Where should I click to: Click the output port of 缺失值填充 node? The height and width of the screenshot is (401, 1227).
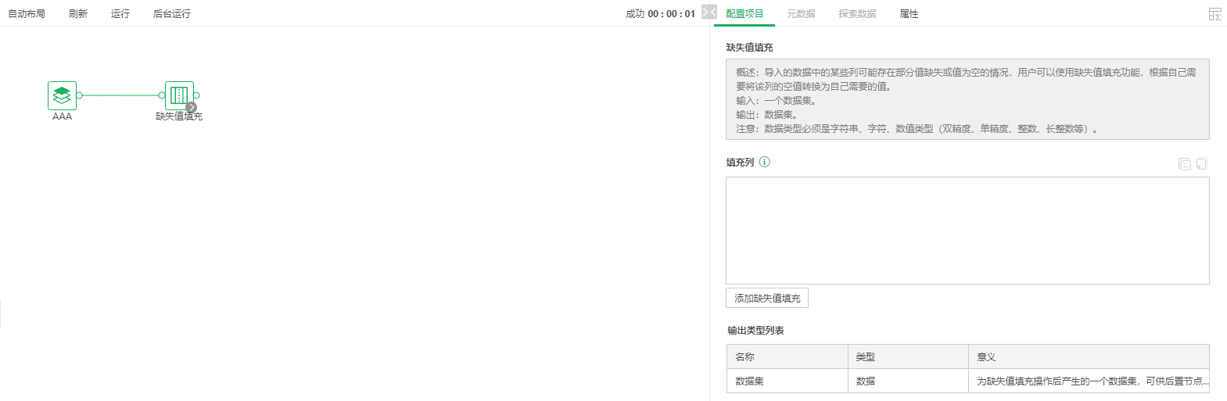[196, 95]
